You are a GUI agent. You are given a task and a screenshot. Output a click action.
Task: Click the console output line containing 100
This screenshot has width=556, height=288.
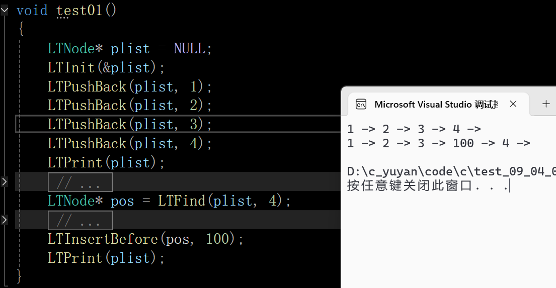(x=439, y=143)
